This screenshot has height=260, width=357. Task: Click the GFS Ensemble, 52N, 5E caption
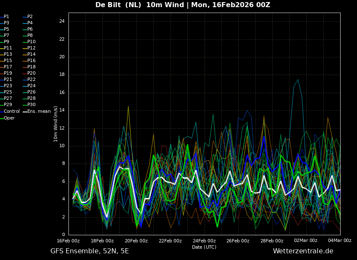(89, 251)
